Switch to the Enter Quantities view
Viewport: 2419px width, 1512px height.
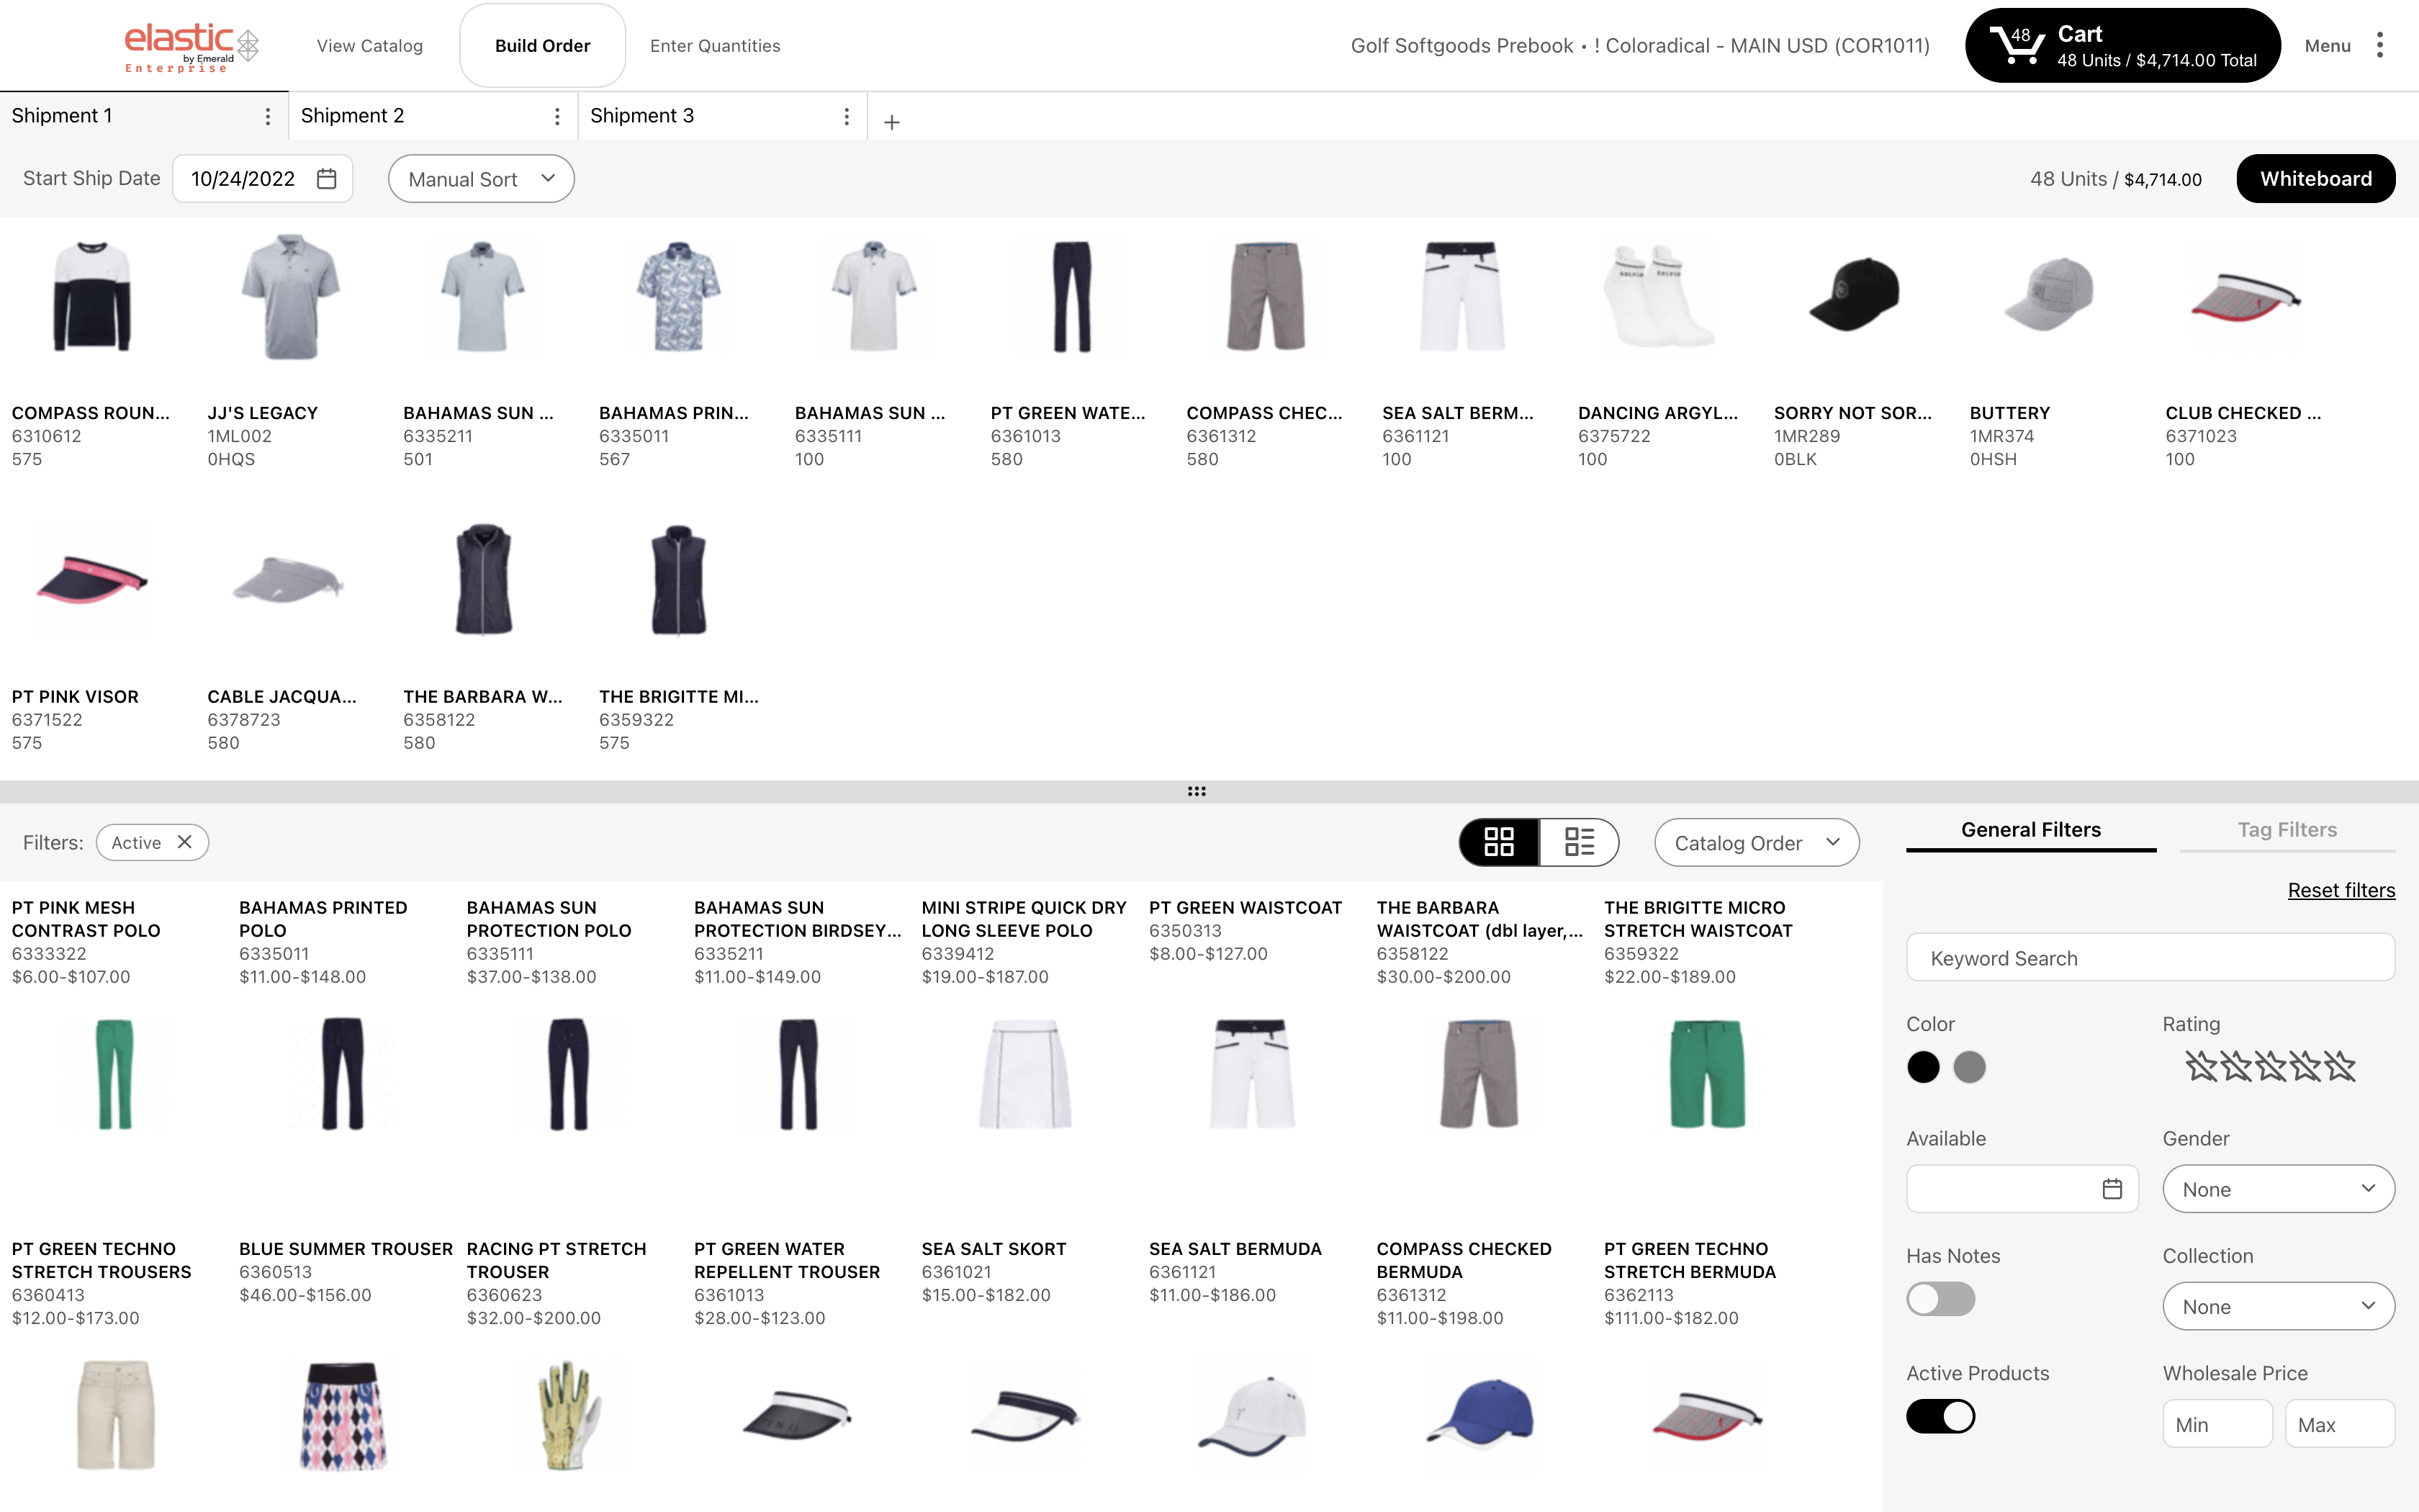pos(715,45)
